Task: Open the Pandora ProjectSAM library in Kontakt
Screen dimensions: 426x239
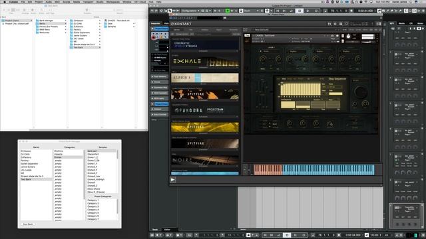Action: click(205, 110)
